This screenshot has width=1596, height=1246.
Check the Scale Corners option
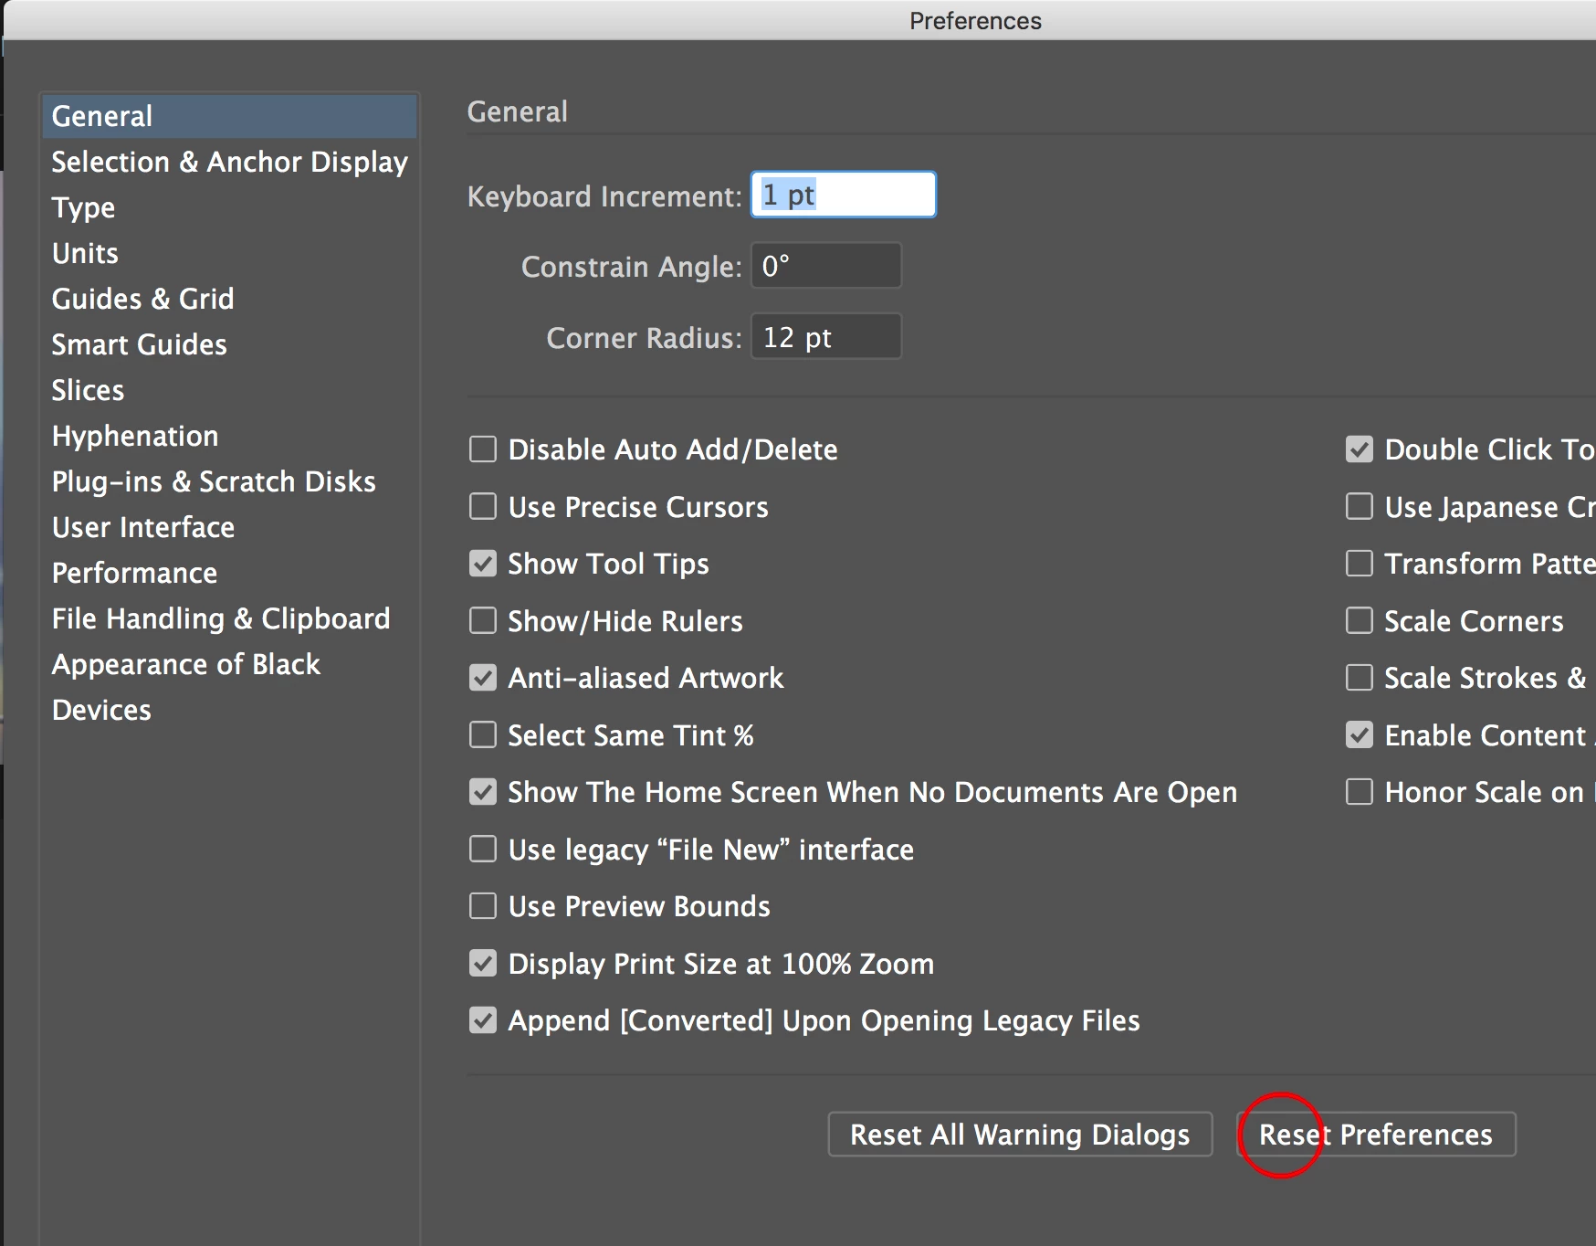(x=1360, y=621)
